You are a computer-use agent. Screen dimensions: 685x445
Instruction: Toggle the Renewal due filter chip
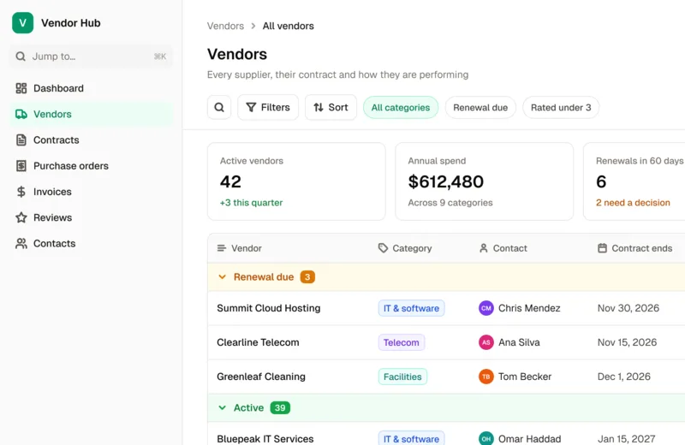pos(480,108)
